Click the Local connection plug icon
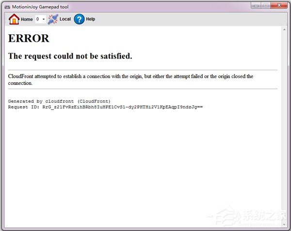This screenshot has width=291, height=231. [x=53, y=19]
